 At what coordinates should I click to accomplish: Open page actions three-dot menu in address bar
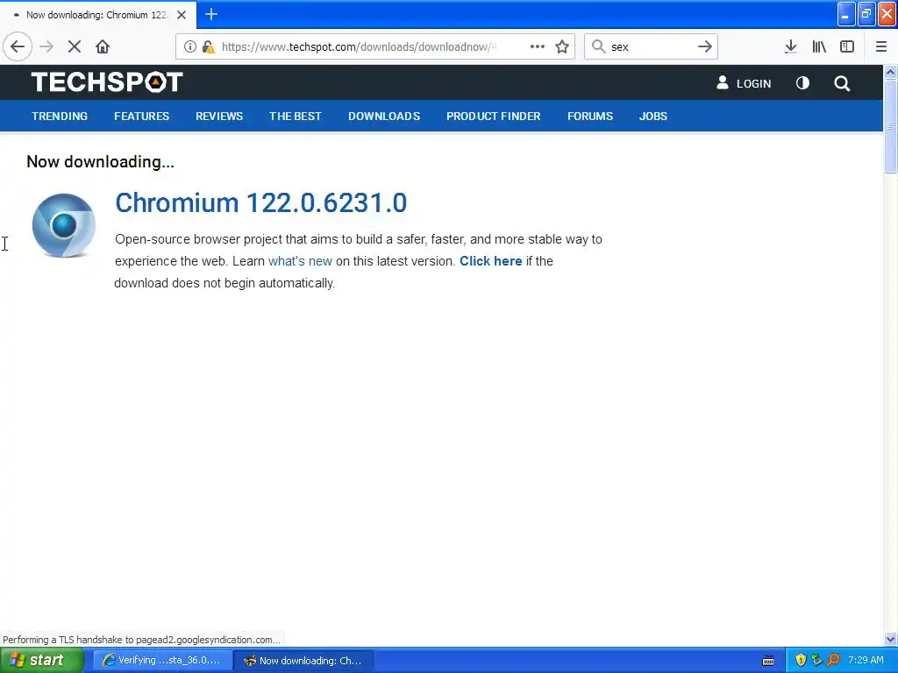[x=538, y=46]
